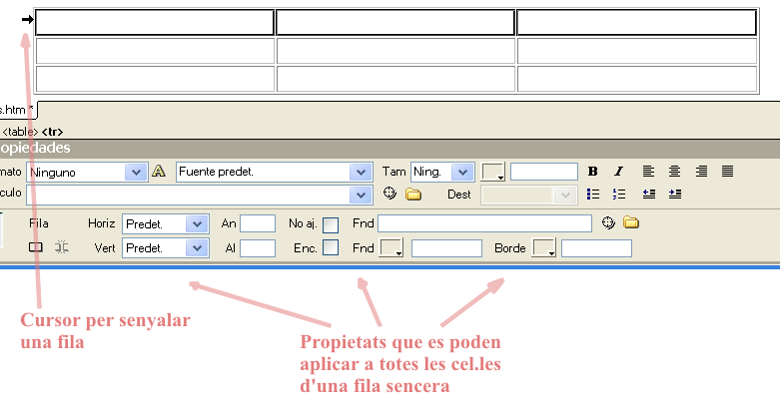Apply unordered bullet list

(593, 194)
